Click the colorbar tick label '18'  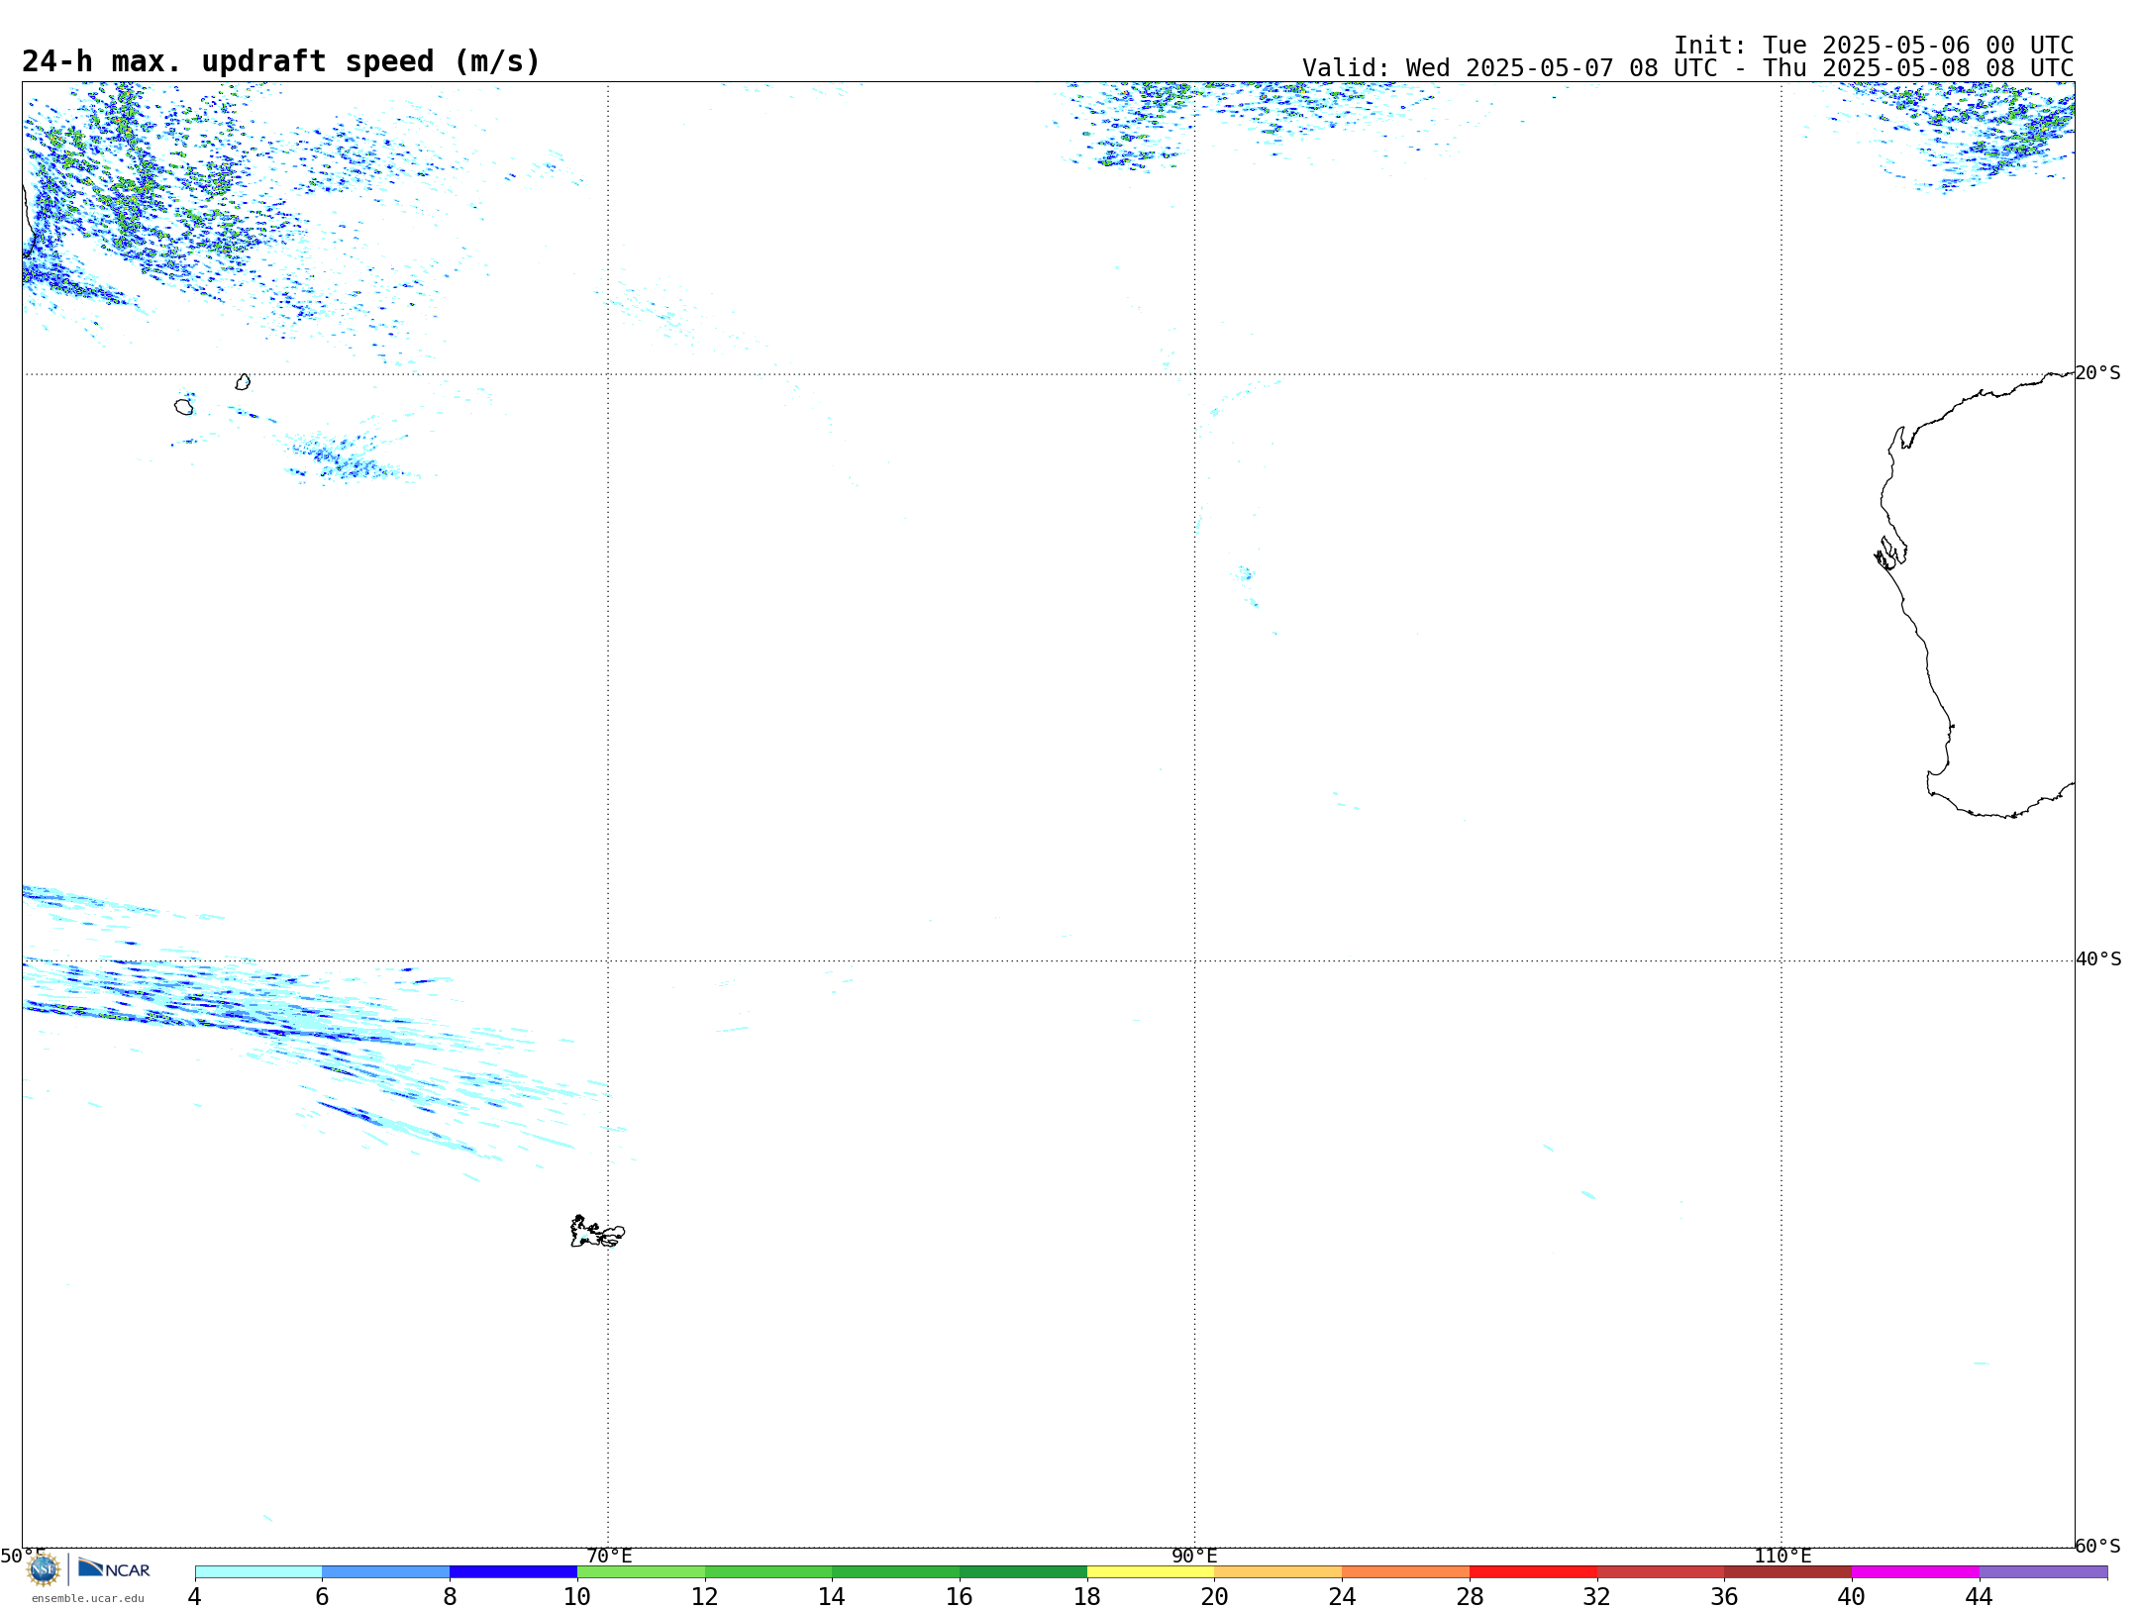[1087, 1597]
